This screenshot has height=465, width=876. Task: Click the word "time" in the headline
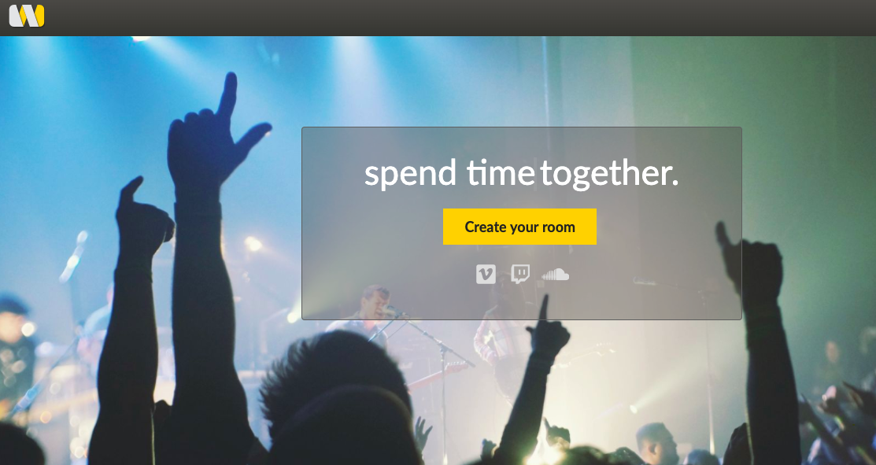501,172
